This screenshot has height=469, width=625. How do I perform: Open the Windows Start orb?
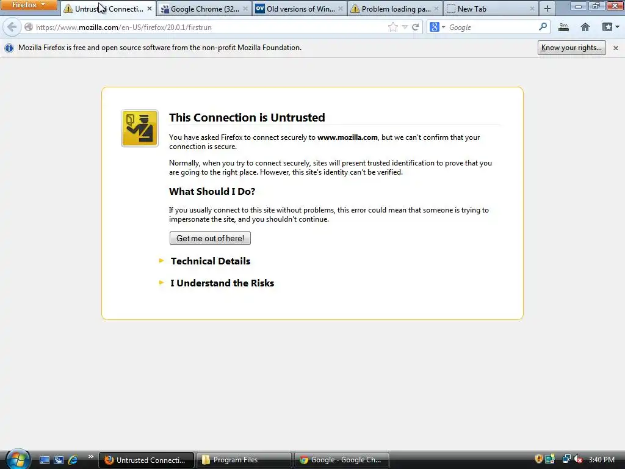click(18, 459)
